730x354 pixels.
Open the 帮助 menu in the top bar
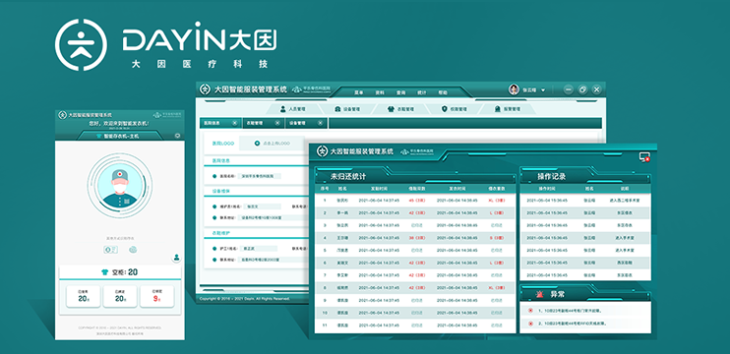point(443,92)
